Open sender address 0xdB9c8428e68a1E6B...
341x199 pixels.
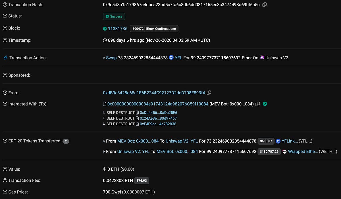click(x=154, y=93)
